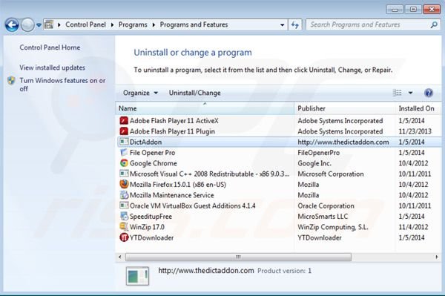Click the DictAddon program icon
This screenshot has width=445, height=296.
[x=124, y=142]
